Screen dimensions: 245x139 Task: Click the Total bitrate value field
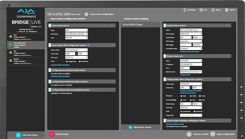[186, 37]
